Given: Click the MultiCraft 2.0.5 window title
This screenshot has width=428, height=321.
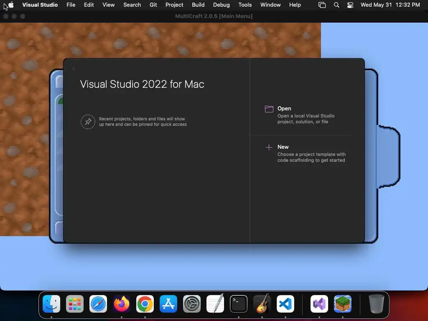Looking at the screenshot, I should coord(214,16).
